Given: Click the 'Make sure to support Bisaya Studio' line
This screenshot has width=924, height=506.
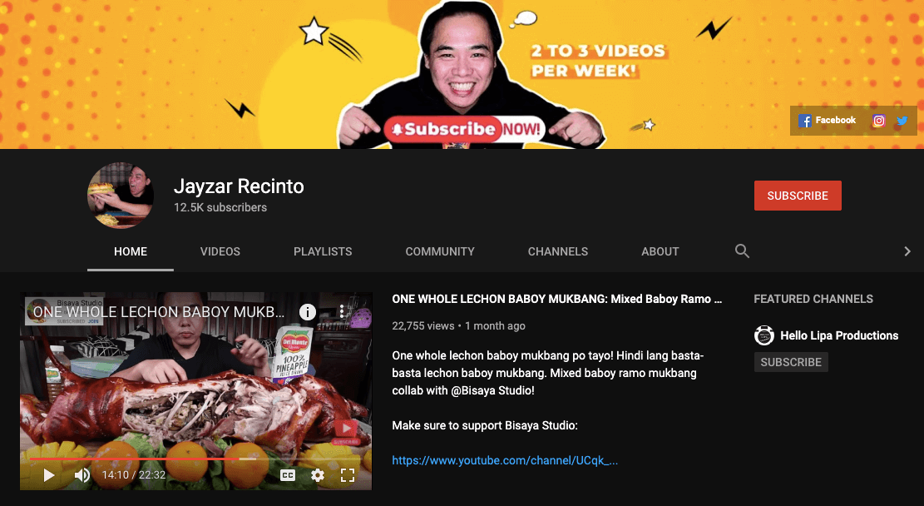Looking at the screenshot, I should pos(484,425).
